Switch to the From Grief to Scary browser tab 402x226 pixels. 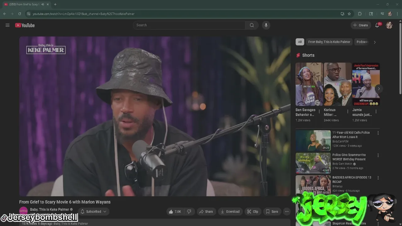24,4
